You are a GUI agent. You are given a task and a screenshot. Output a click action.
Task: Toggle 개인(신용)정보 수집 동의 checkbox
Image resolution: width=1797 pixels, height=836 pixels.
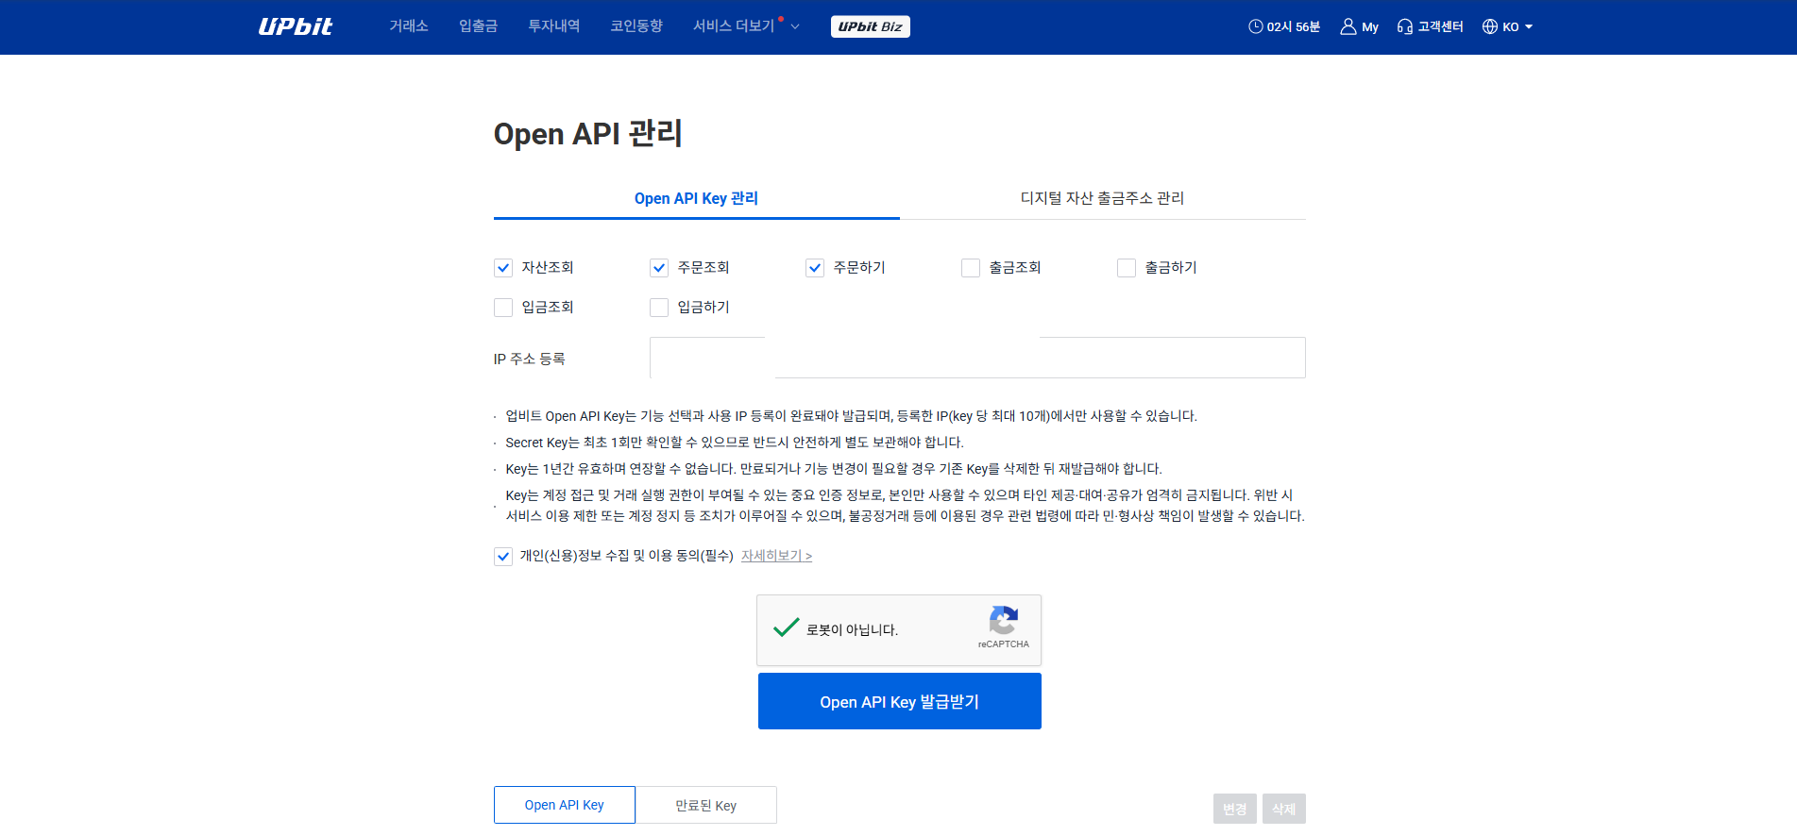[503, 557]
